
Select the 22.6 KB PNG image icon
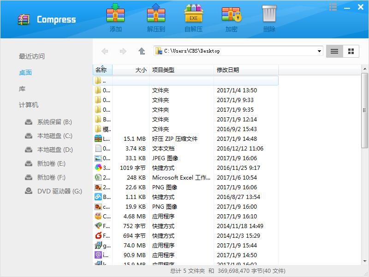click(x=98, y=187)
